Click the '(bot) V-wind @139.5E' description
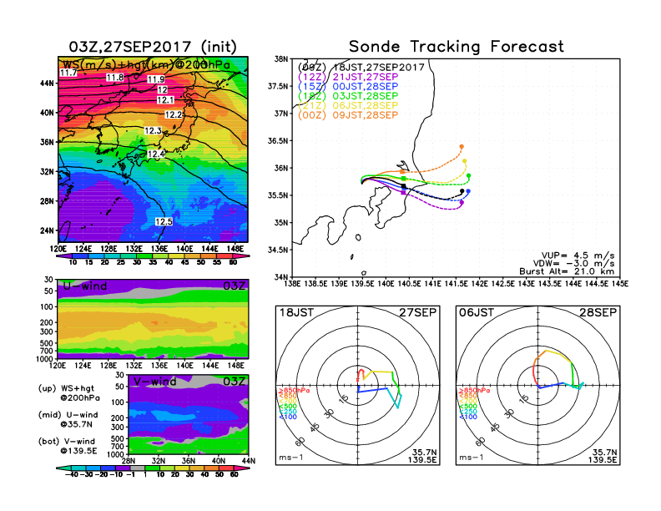 [68, 446]
